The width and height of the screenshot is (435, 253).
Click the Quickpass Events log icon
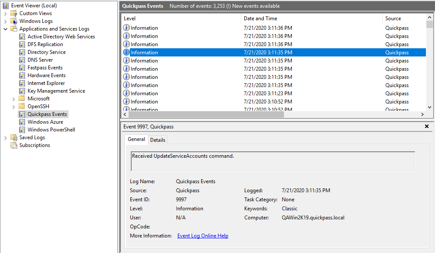pyautogui.click(x=22, y=114)
